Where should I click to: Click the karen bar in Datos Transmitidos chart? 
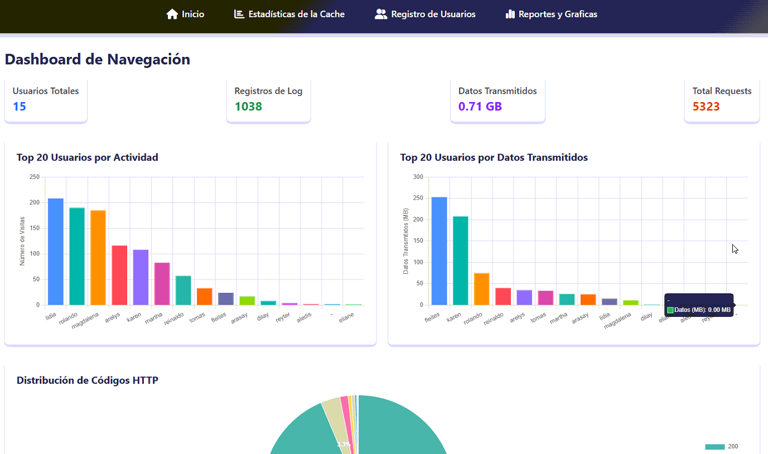(461, 260)
